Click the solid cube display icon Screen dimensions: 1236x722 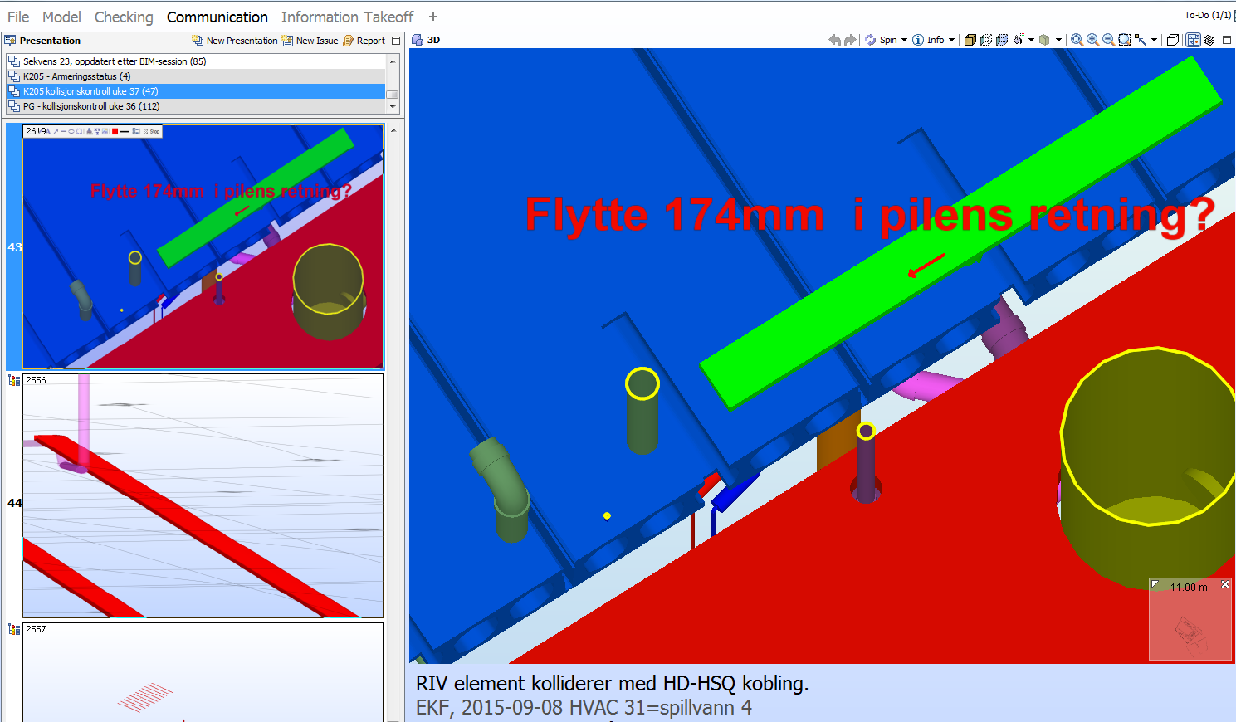tap(970, 40)
